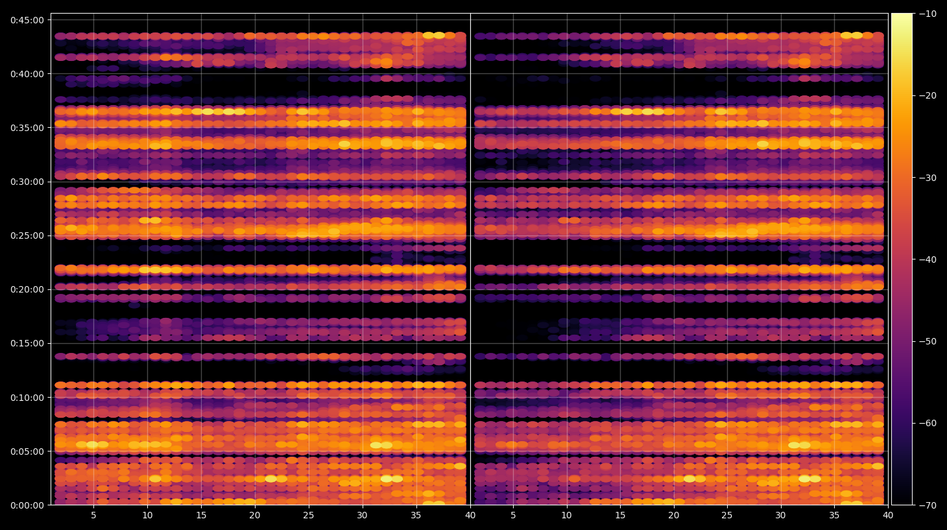Click the 0:00:00 time axis label
This screenshot has height=530, width=947.
[27, 505]
